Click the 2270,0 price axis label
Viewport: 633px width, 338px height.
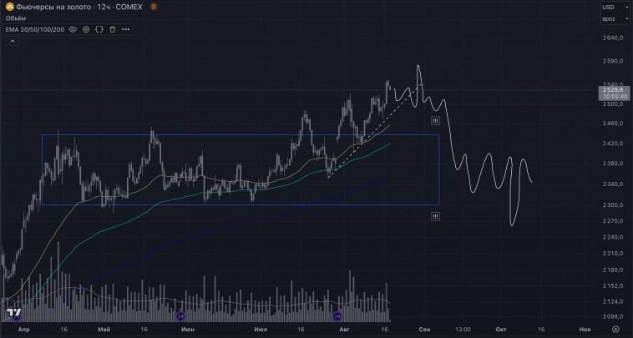[613, 221]
